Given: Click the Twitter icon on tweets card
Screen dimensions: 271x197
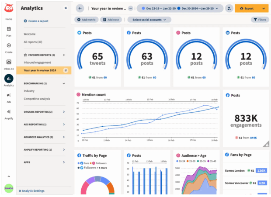Looking at the screenshot, I should click(79, 33).
